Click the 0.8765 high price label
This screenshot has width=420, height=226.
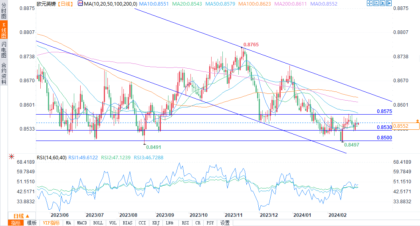[251, 45]
